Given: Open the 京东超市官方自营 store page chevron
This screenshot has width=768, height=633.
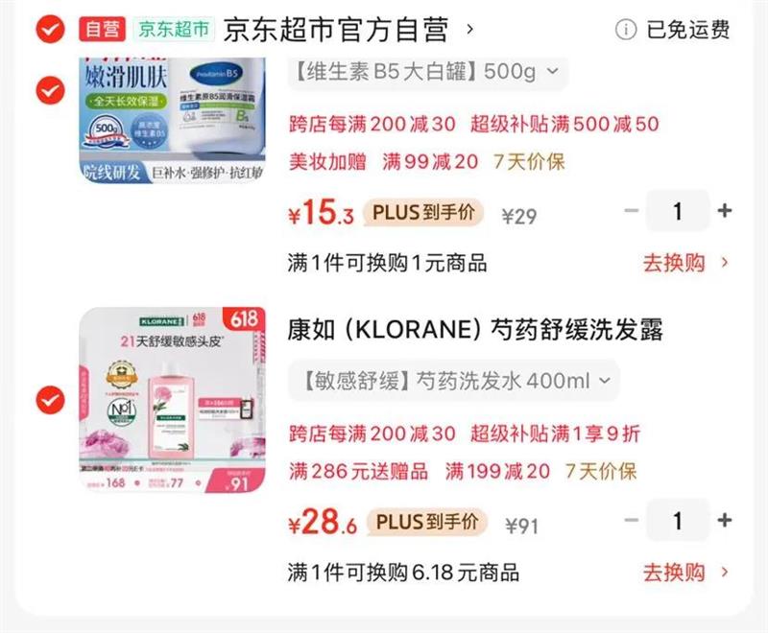Looking at the screenshot, I should (469, 30).
